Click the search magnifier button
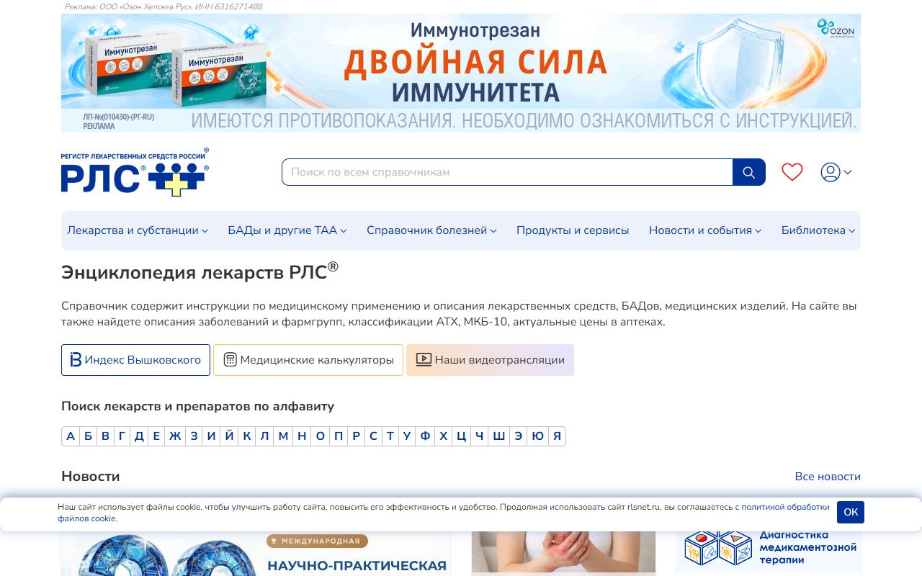The width and height of the screenshot is (922, 576). tap(748, 172)
